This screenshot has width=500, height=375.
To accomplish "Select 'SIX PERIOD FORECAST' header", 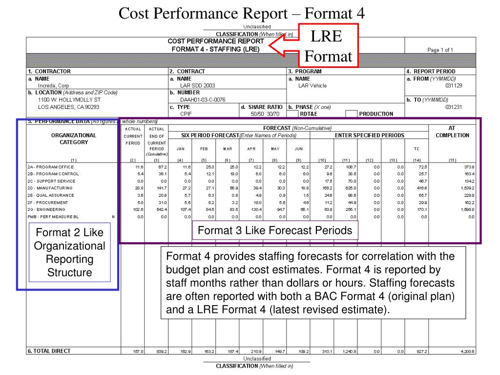I will [210, 136].
